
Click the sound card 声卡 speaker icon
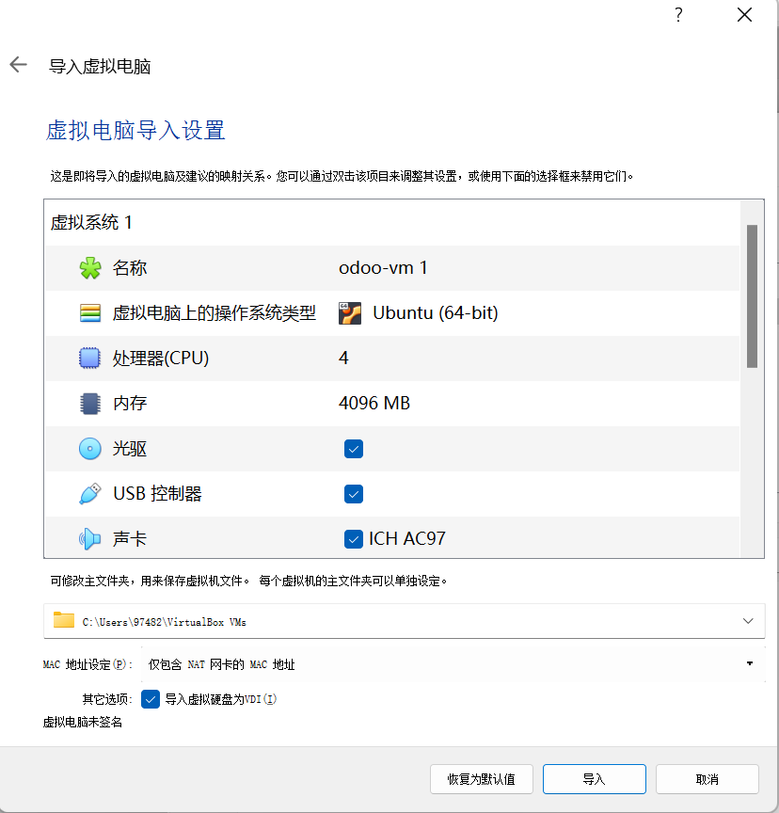point(90,539)
